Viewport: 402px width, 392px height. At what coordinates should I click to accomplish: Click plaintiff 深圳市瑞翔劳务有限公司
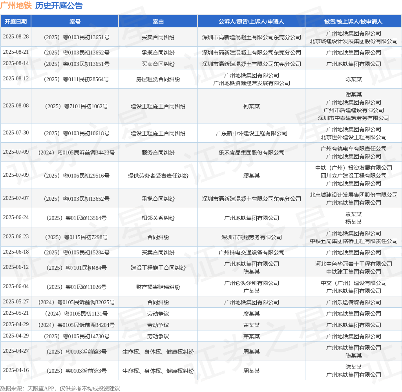point(251,237)
